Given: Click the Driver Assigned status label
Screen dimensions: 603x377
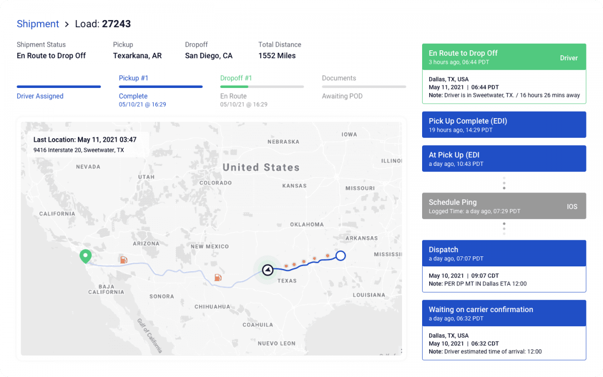Looking at the screenshot, I should [40, 96].
